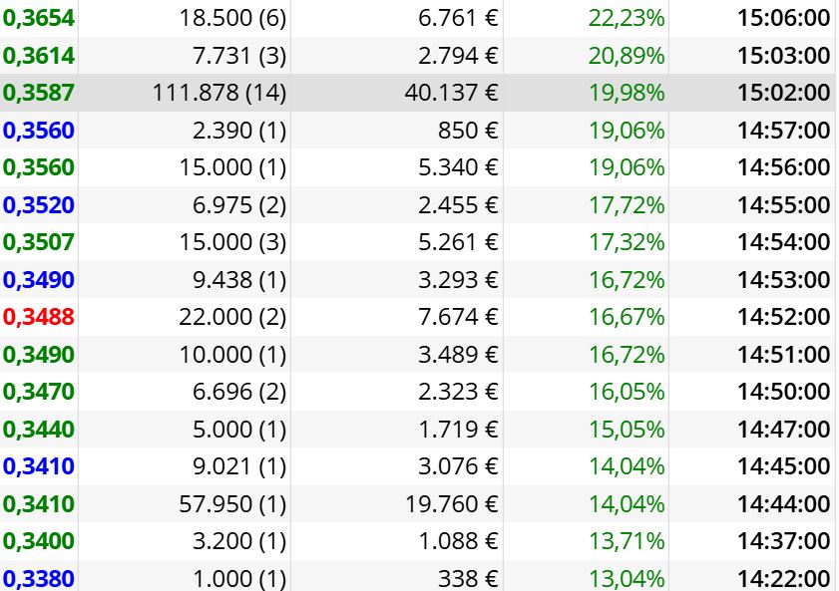Select the 19.760 € amount cell

point(452,504)
